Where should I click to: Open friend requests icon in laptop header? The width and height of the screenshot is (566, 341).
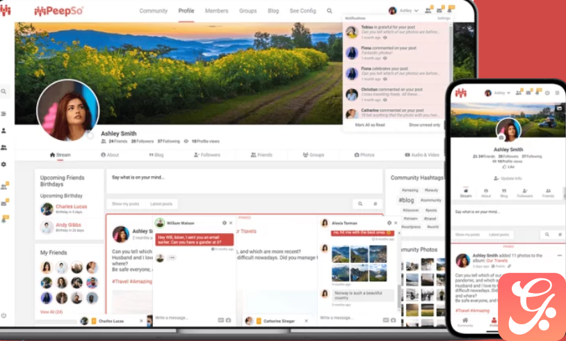tap(428, 11)
